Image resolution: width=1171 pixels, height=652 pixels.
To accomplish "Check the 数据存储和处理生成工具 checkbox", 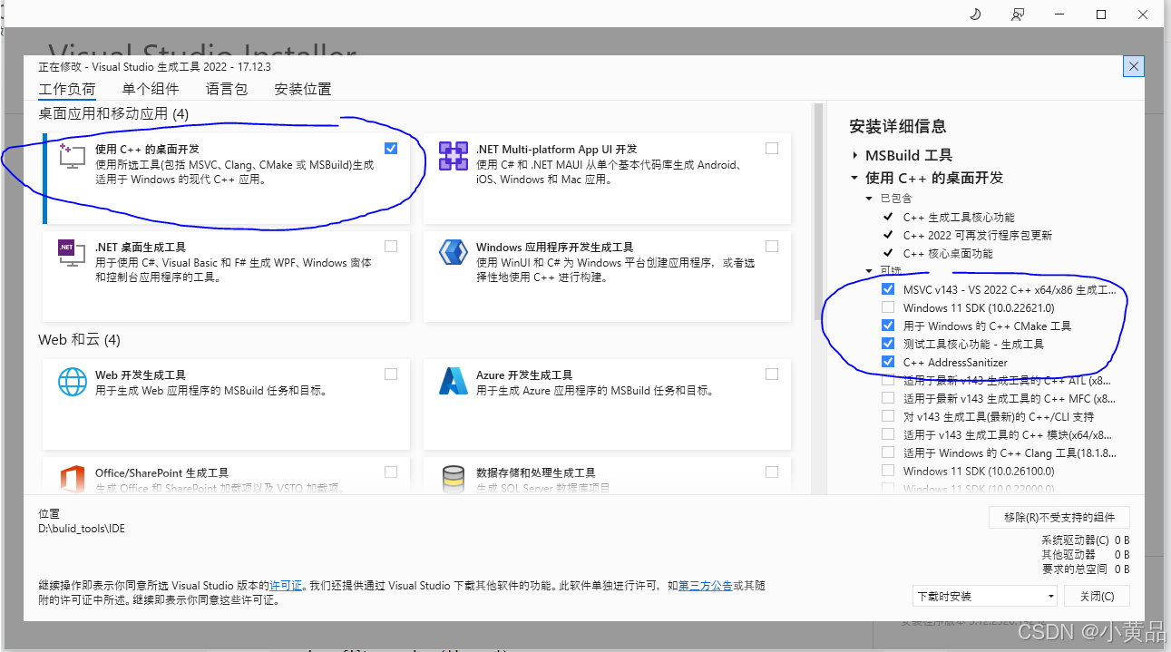I will pos(772,472).
